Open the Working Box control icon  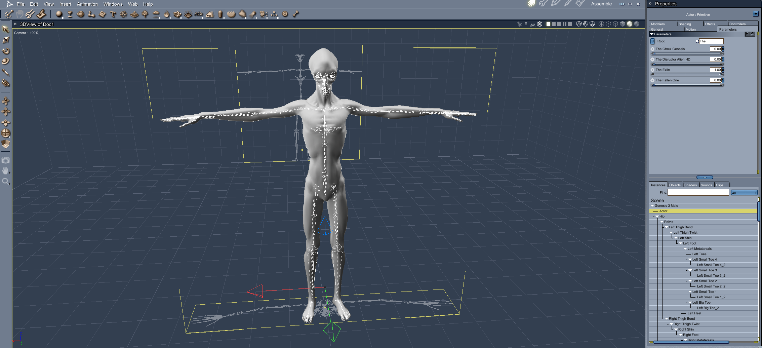[x=5, y=144]
